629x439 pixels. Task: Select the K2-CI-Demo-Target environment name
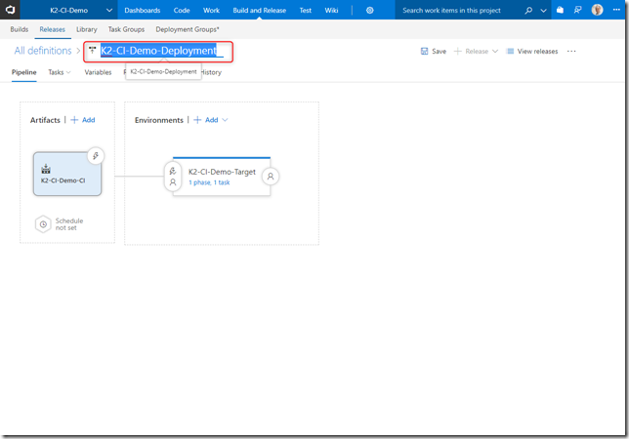(x=222, y=172)
